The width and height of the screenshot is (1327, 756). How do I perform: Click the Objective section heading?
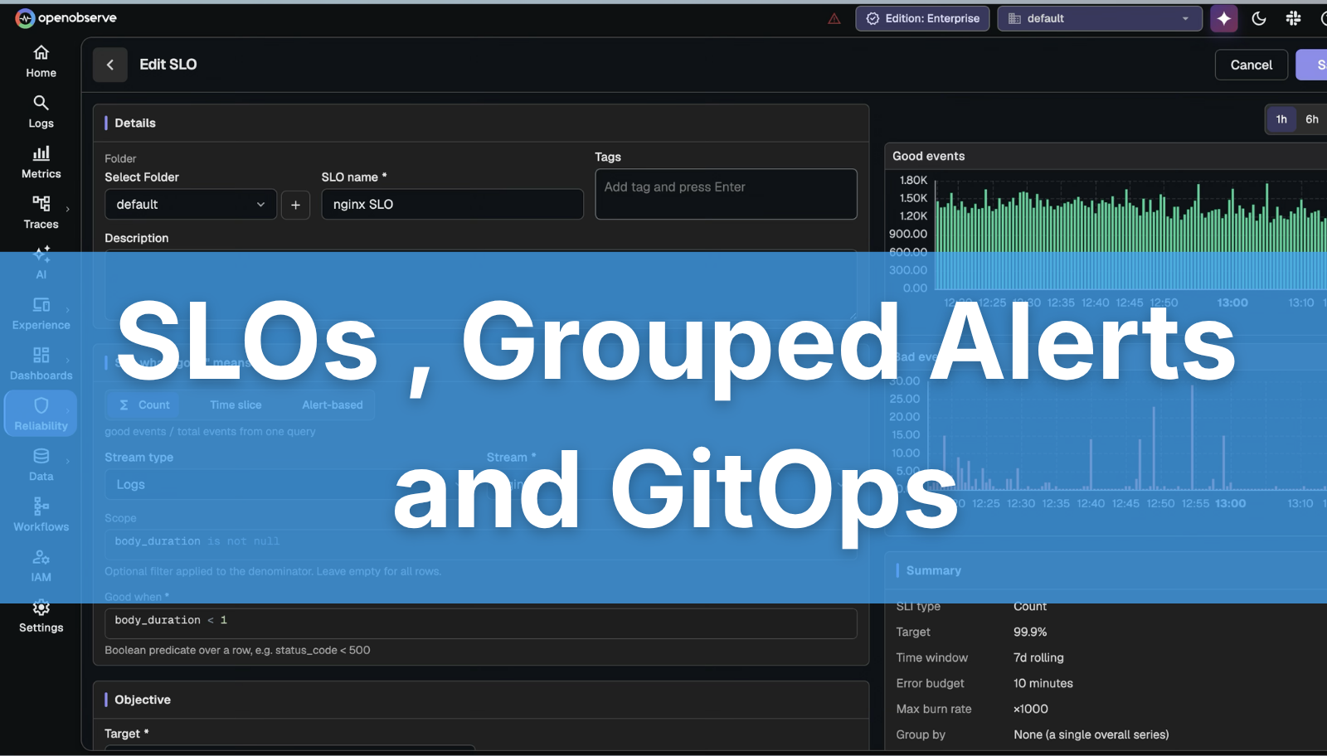click(143, 700)
